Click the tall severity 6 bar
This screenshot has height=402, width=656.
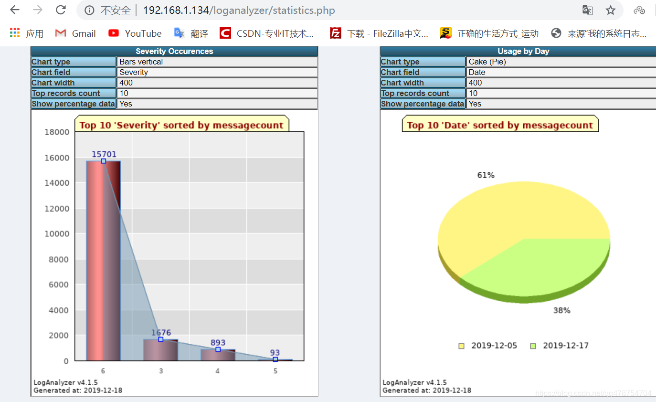pos(103,261)
